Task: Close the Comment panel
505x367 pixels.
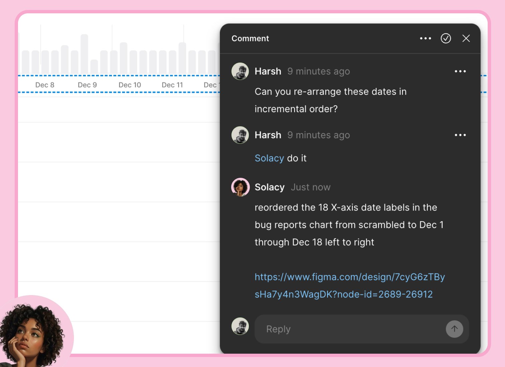Action: pyautogui.click(x=466, y=38)
